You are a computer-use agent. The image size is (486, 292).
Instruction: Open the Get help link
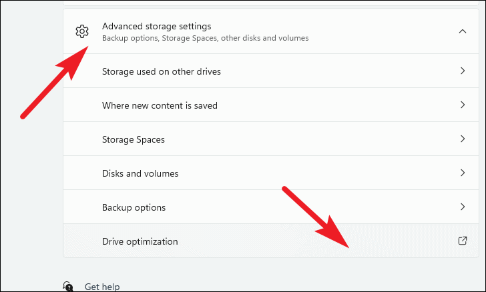[x=102, y=287]
